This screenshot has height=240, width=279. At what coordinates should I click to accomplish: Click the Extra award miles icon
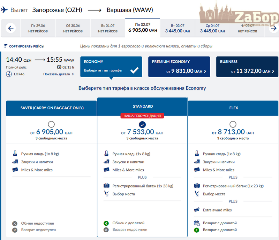[197, 210]
